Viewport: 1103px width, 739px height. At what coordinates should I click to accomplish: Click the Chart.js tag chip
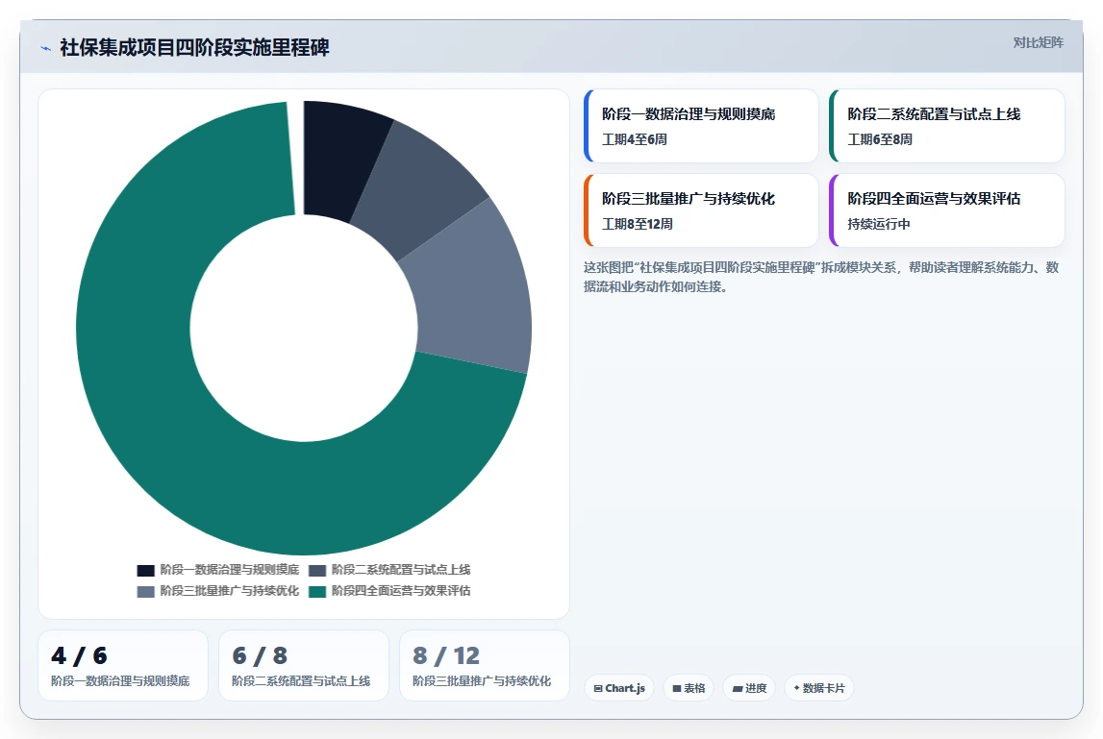pyautogui.click(x=619, y=688)
